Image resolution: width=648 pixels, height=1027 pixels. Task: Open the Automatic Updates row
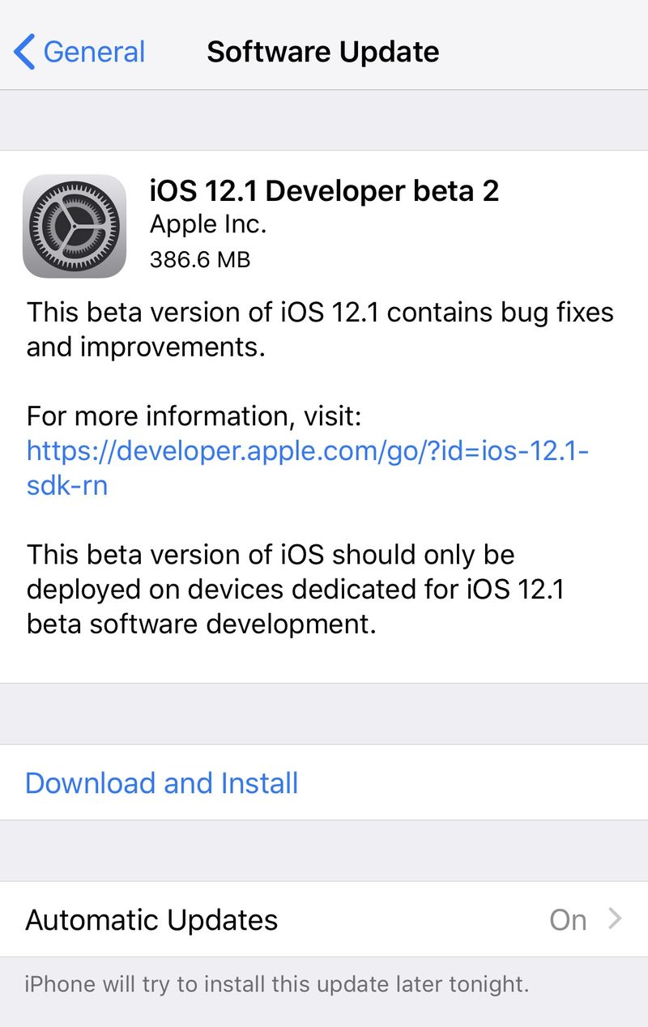(x=324, y=919)
